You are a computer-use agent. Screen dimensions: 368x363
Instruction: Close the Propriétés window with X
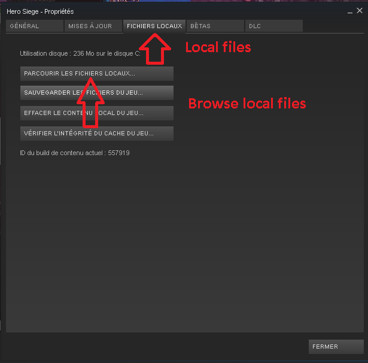pyautogui.click(x=360, y=11)
